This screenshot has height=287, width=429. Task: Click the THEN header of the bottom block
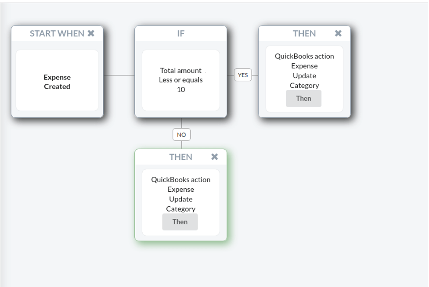coord(180,157)
